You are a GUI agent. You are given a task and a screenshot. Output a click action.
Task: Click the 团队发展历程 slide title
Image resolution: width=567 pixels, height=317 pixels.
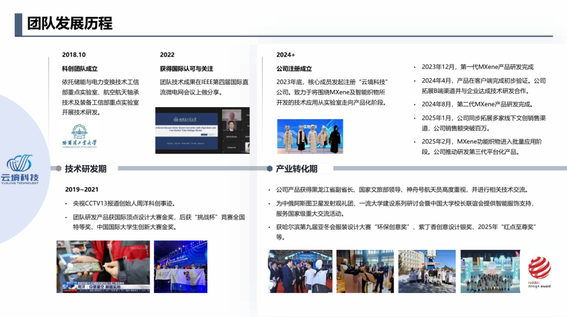[70, 24]
